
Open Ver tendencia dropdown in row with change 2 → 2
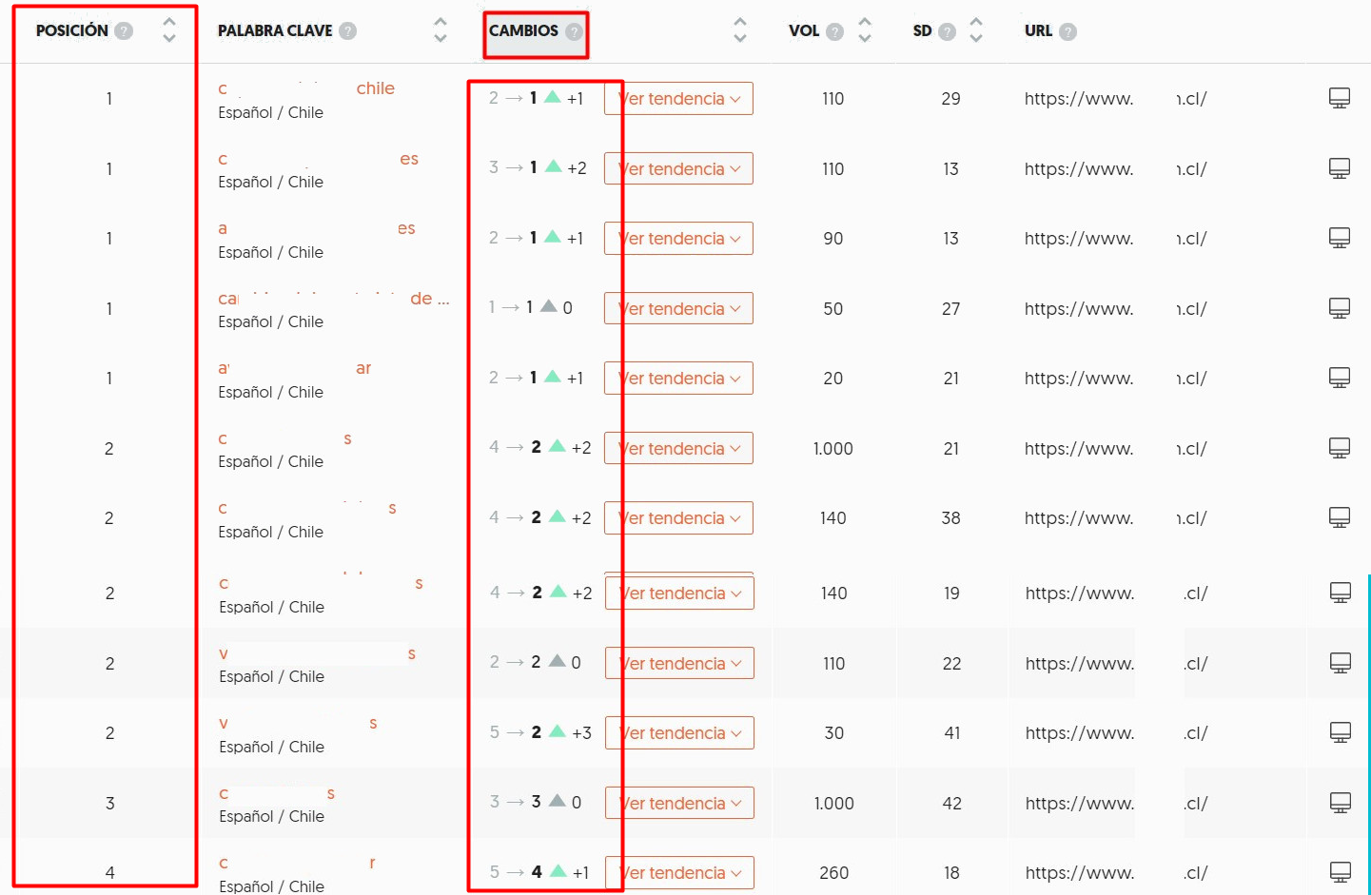point(679,663)
